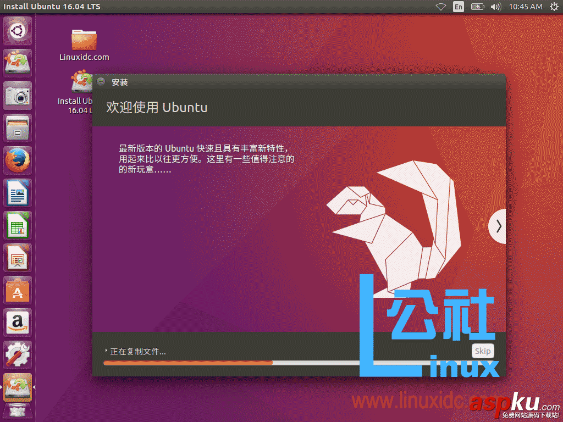Image resolution: width=563 pixels, height=422 pixels.
Task: Click the Install Ubuntu 16.04 LTS panel title
Action: (x=52, y=7)
